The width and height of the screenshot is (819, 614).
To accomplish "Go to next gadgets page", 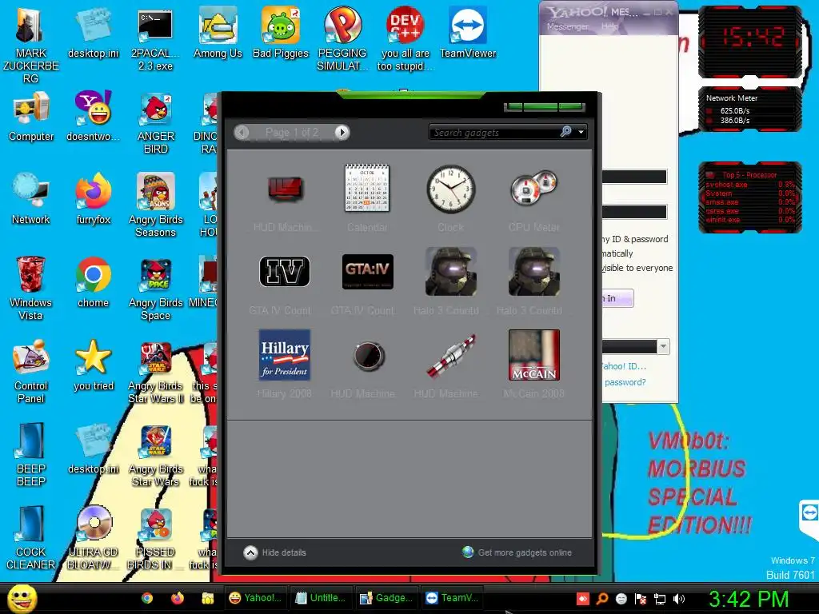I will click(x=342, y=132).
